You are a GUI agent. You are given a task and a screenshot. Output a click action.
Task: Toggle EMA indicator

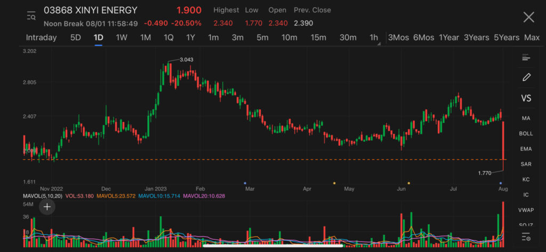[x=526, y=149]
